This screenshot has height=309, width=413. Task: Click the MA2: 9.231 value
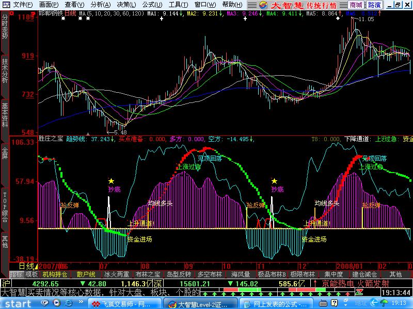coord(204,13)
